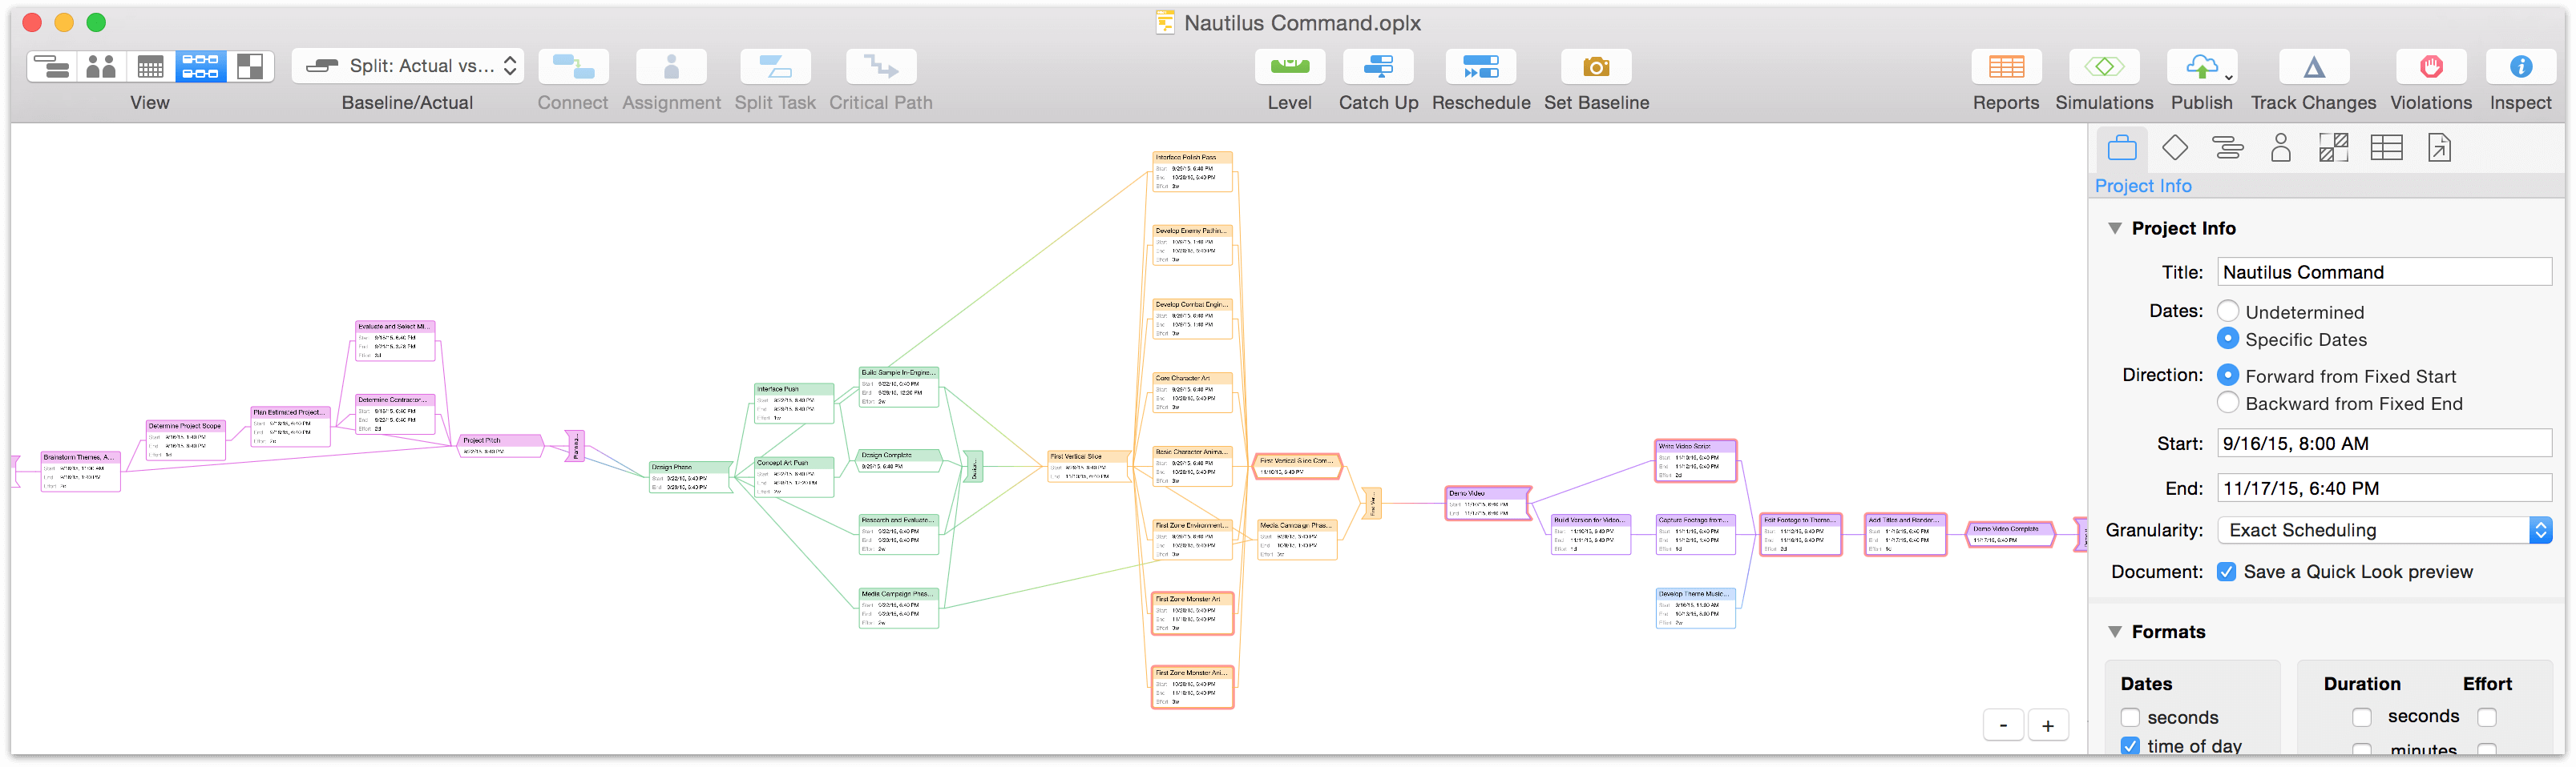Show the Violations icon

(x=2431, y=67)
